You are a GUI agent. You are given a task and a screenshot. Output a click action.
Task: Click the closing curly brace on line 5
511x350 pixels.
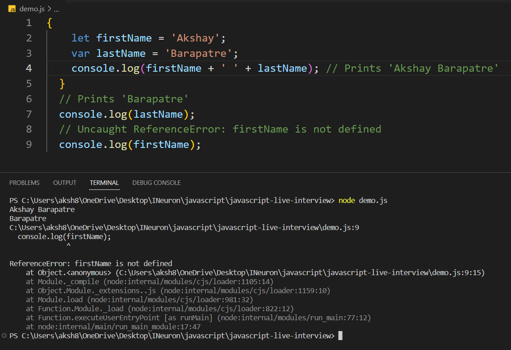coord(62,84)
